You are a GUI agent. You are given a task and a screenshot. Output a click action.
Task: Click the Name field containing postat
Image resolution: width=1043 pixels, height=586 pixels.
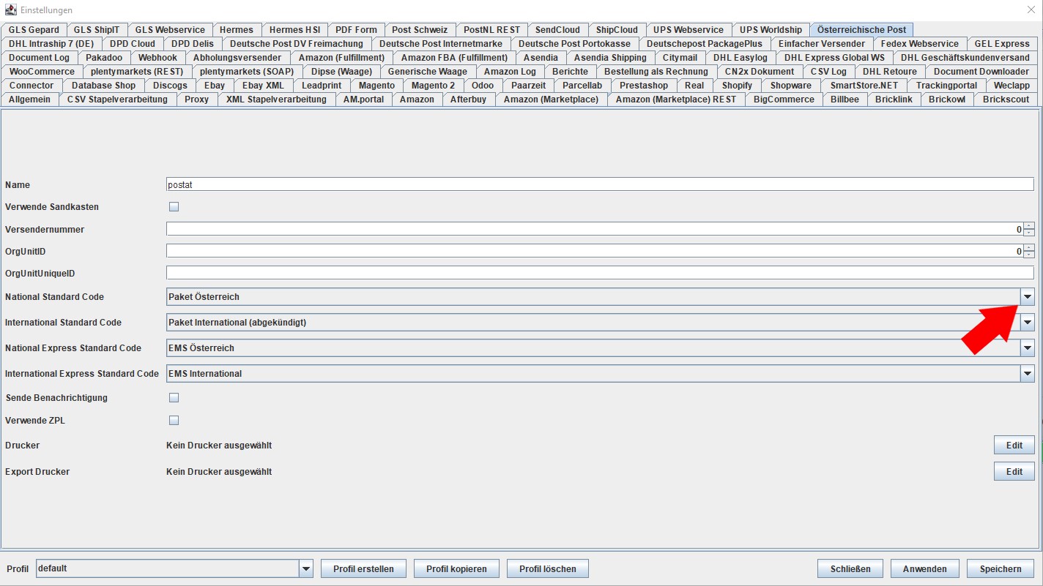(x=600, y=185)
